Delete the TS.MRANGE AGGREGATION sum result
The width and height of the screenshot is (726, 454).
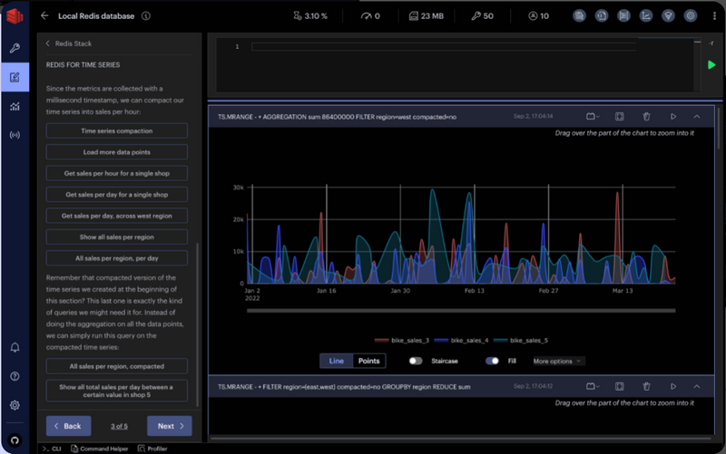[x=646, y=117]
